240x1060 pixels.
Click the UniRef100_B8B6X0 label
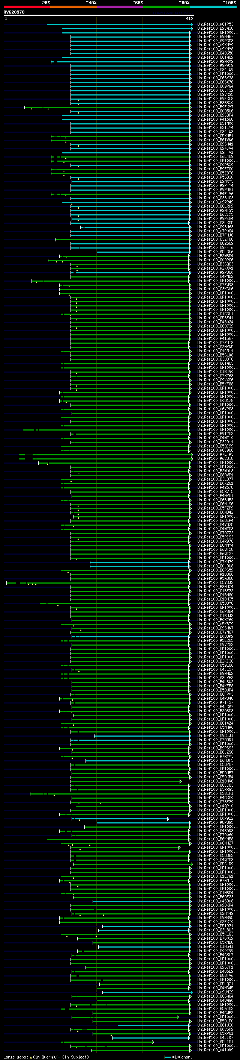point(215,103)
